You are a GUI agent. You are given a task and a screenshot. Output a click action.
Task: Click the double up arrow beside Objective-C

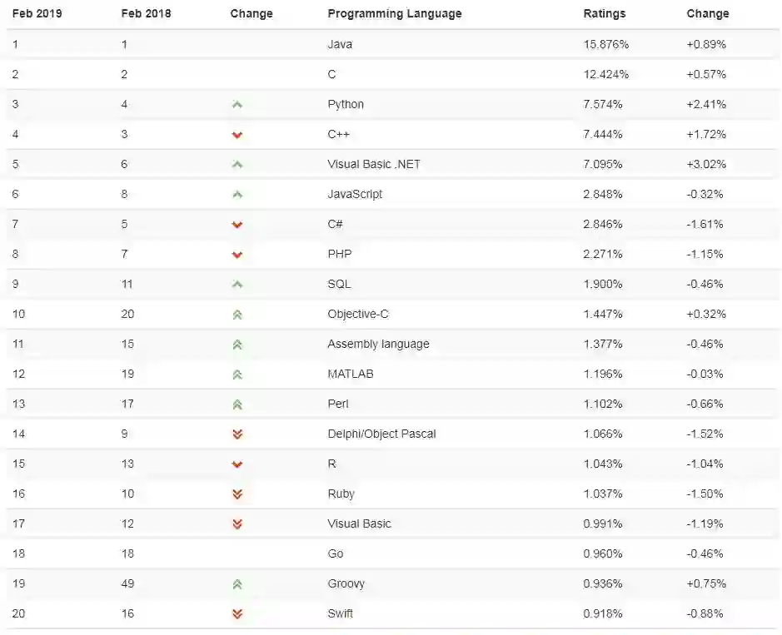pos(237,315)
